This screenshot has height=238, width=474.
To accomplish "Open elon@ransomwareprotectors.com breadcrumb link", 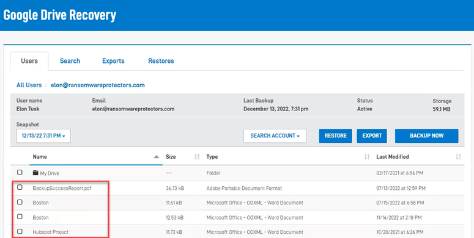I will 98,85.
